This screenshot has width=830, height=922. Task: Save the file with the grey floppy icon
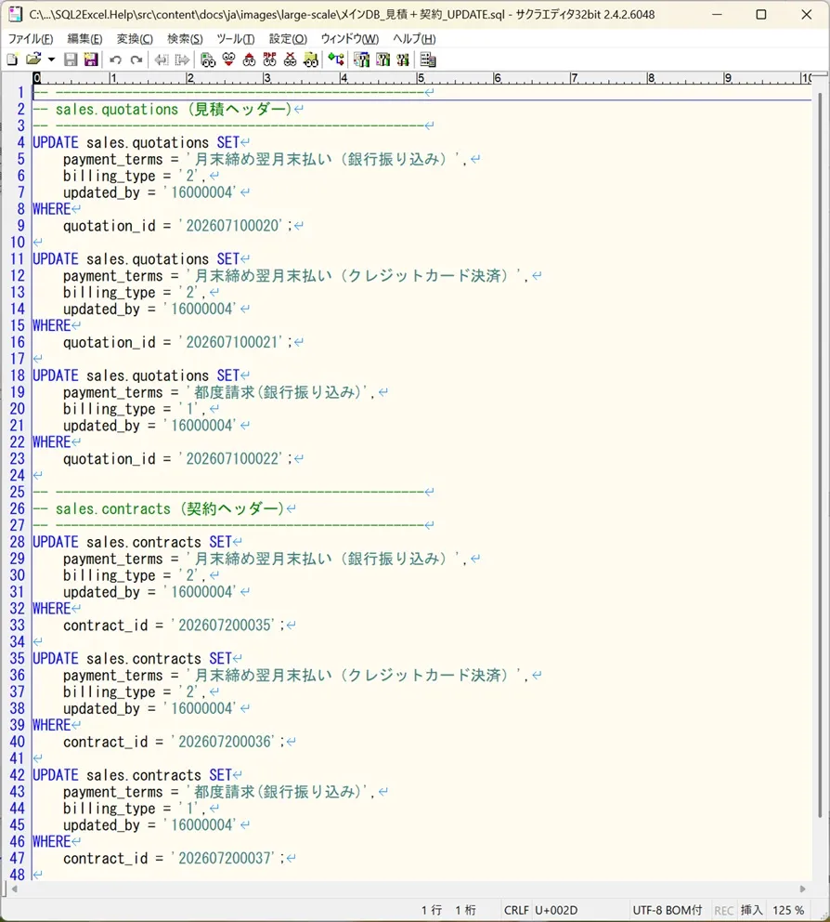[x=71, y=59]
